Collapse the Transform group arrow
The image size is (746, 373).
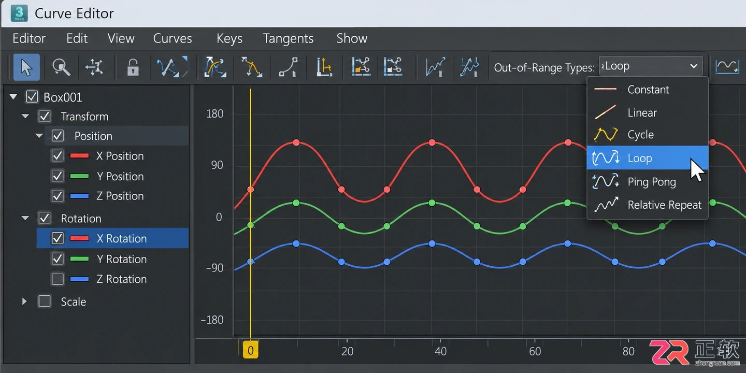25,117
